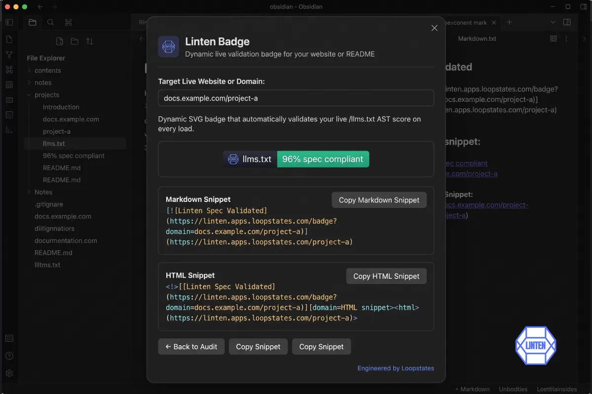Screen dimensions: 592x394
Task: Click the Linten logo in dialog header
Action: click(x=169, y=47)
